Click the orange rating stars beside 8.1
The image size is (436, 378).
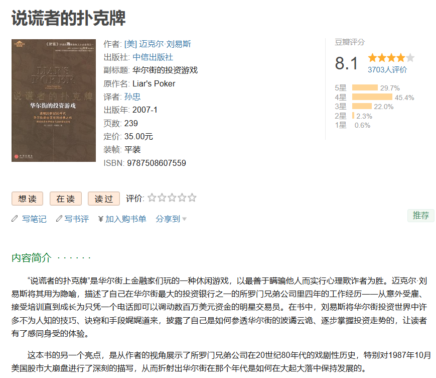click(x=391, y=58)
